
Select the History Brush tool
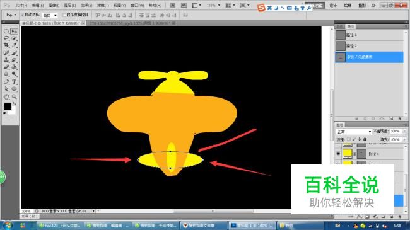click(14, 60)
